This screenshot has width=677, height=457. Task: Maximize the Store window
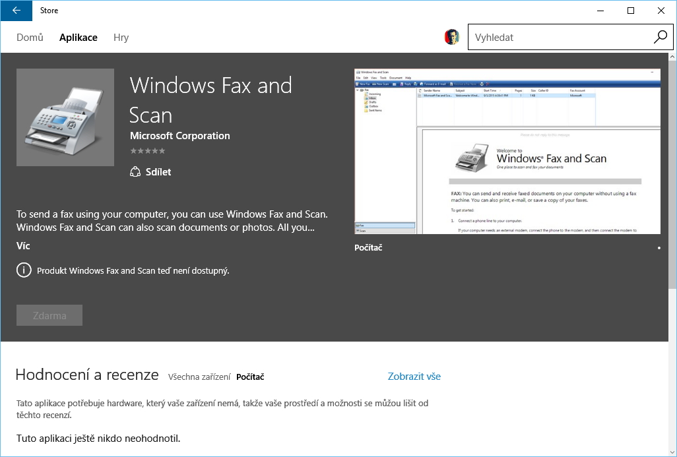click(x=631, y=11)
